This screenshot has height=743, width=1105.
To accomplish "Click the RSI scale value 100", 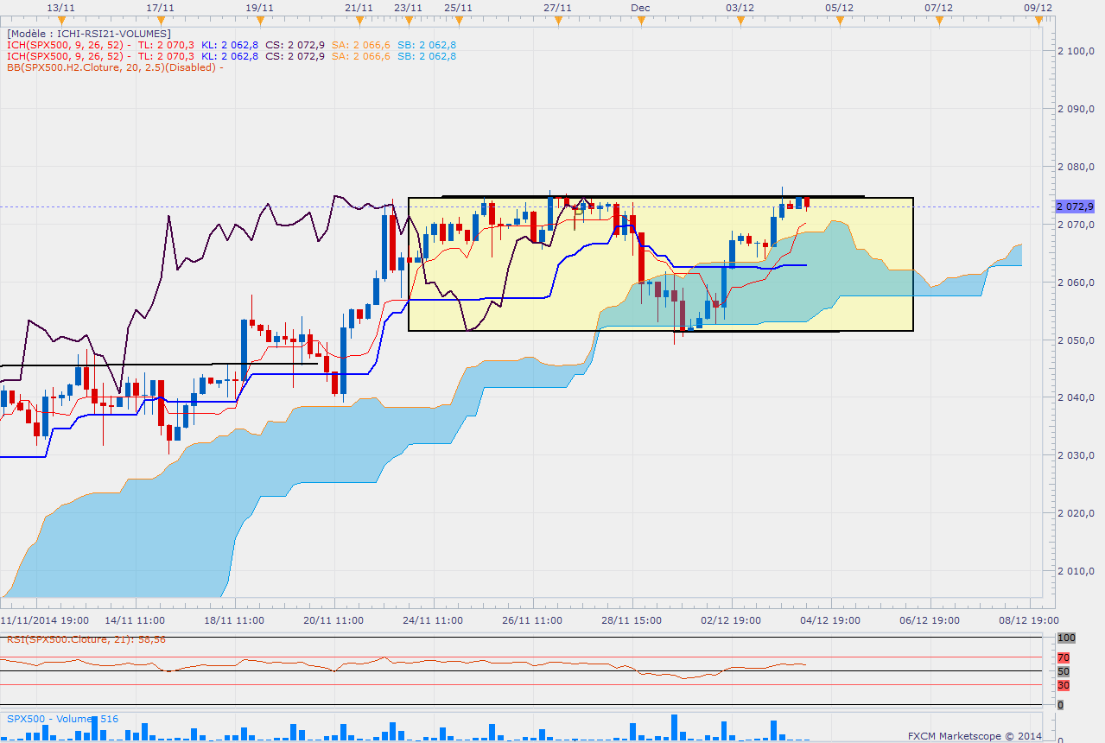I will point(1065,638).
